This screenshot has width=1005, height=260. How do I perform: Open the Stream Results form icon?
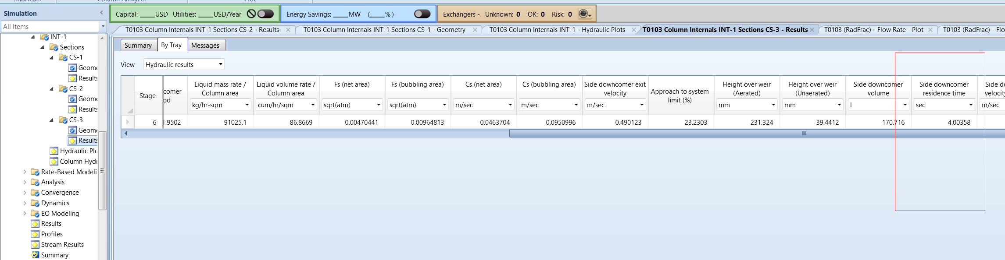(x=35, y=245)
